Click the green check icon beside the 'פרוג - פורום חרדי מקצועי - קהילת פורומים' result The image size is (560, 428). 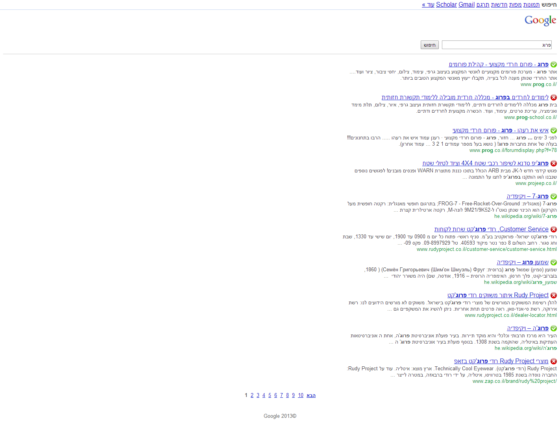554,64
